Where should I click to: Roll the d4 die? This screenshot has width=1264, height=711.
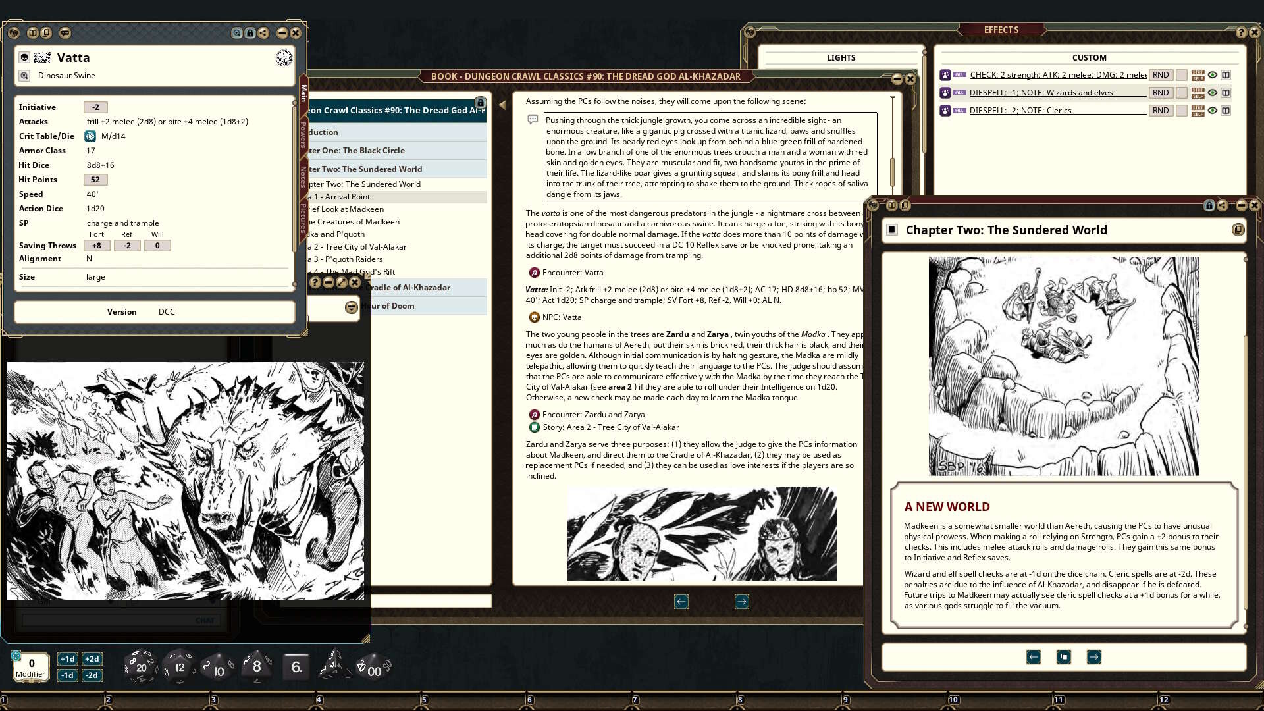coord(334,665)
